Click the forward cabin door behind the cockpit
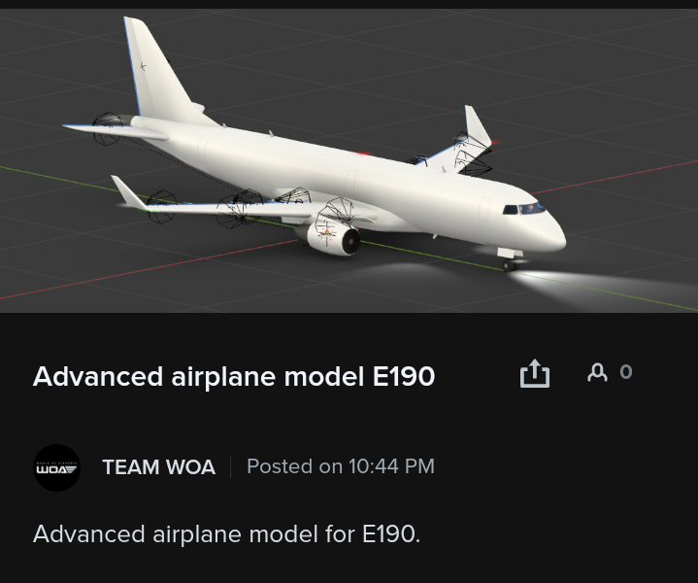This screenshot has height=583, width=698. [484, 210]
